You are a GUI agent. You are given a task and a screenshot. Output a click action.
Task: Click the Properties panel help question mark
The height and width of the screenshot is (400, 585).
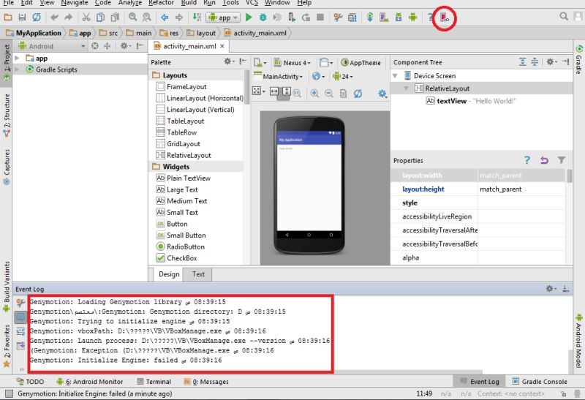[x=526, y=160]
